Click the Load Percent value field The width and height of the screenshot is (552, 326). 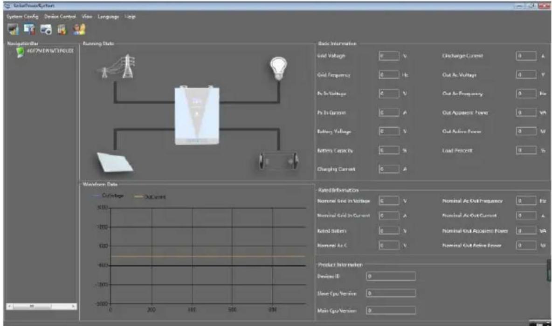[x=526, y=150]
